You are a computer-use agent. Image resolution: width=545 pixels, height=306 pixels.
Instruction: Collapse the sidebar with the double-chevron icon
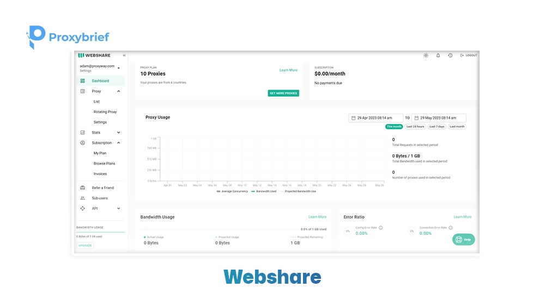point(124,55)
